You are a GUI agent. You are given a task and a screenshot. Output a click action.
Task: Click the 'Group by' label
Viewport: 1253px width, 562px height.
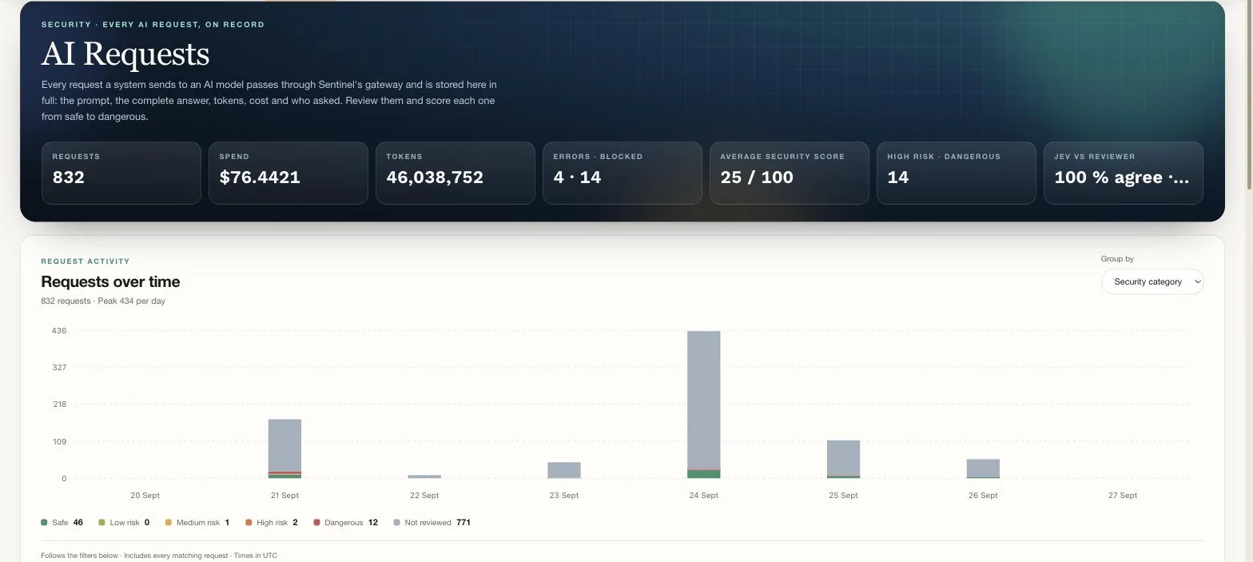point(1117,259)
